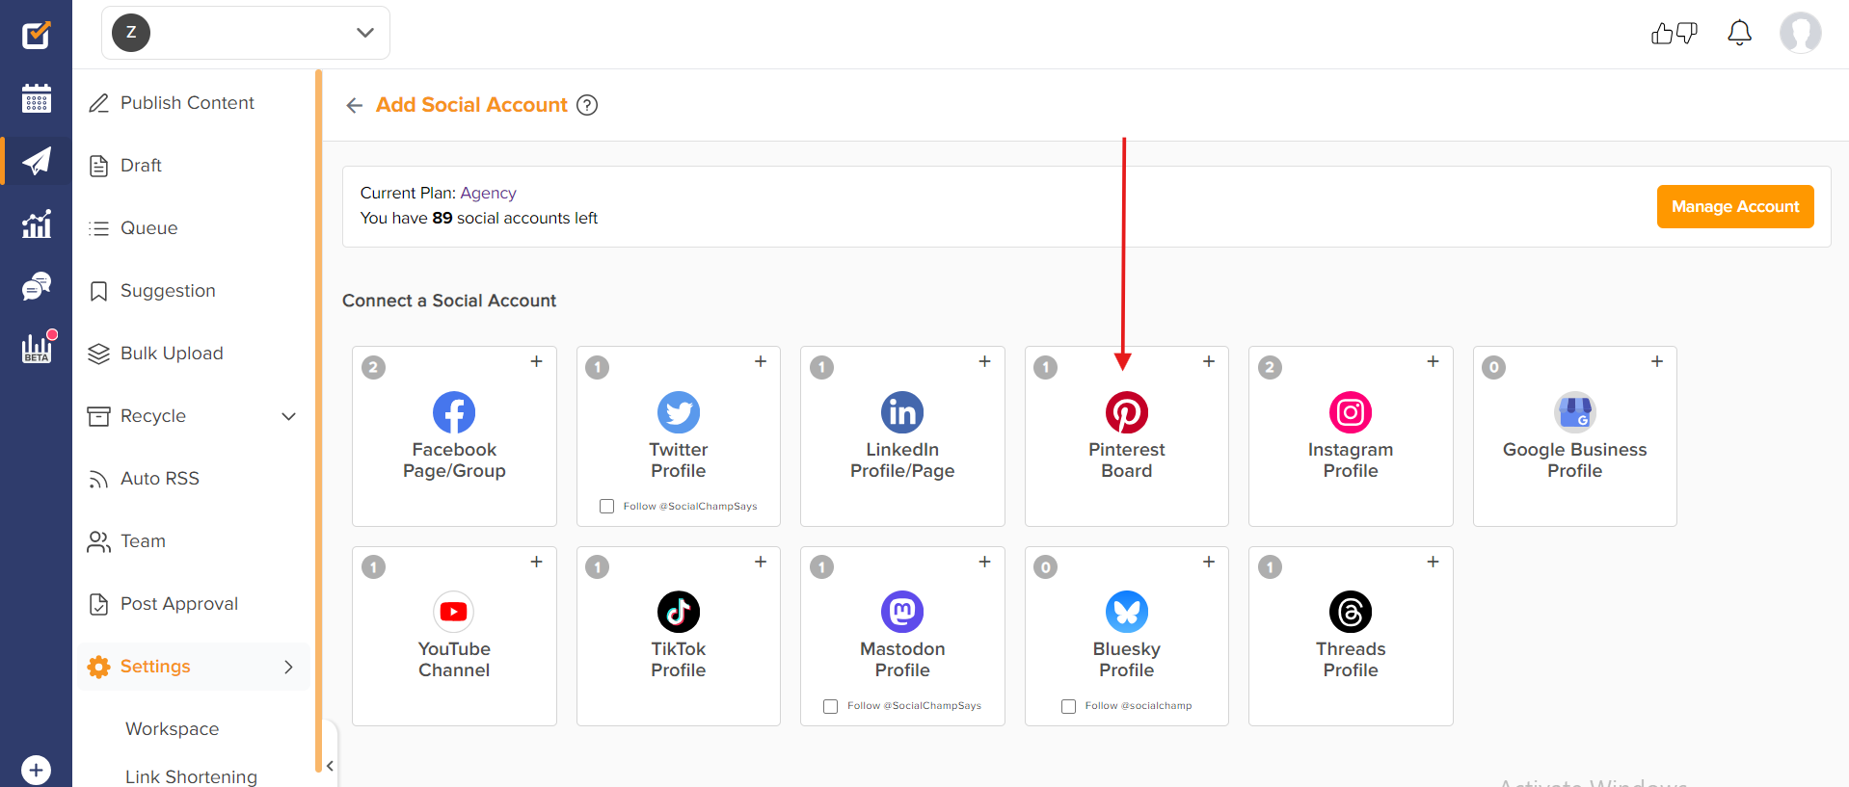The image size is (1849, 787).
Task: Expand the Recycle menu chevron
Action: (x=288, y=416)
